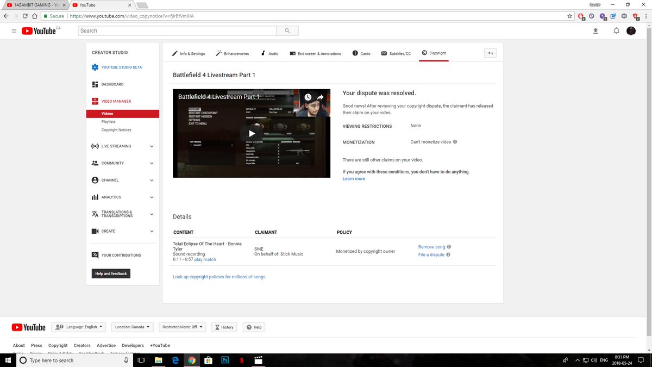The image size is (652, 367).
Task: Select the Copyright tab
Action: click(434, 53)
